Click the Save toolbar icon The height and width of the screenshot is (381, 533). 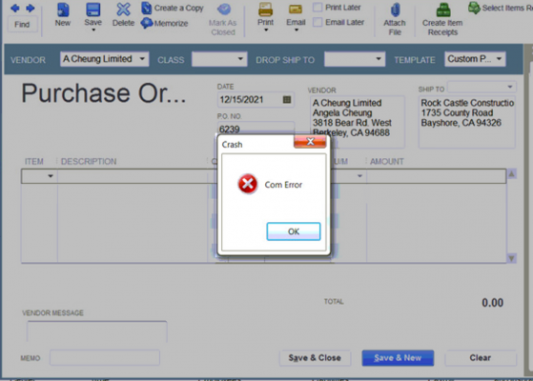92,10
